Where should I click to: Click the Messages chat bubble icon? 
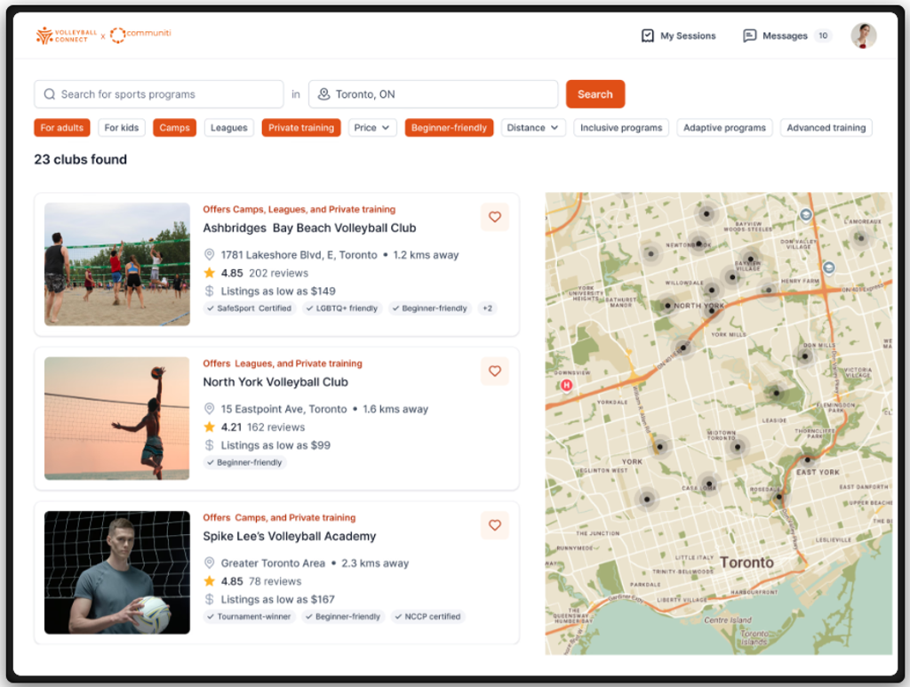coord(750,36)
